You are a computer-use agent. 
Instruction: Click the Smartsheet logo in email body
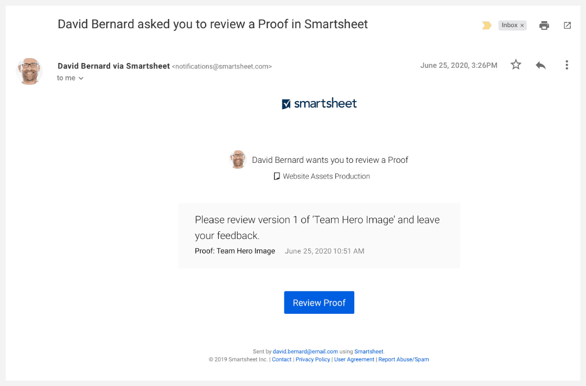319,104
